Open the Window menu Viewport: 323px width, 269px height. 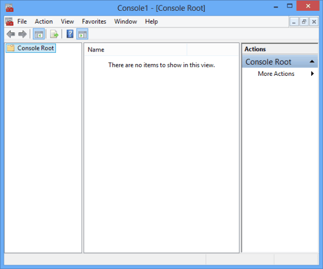125,22
